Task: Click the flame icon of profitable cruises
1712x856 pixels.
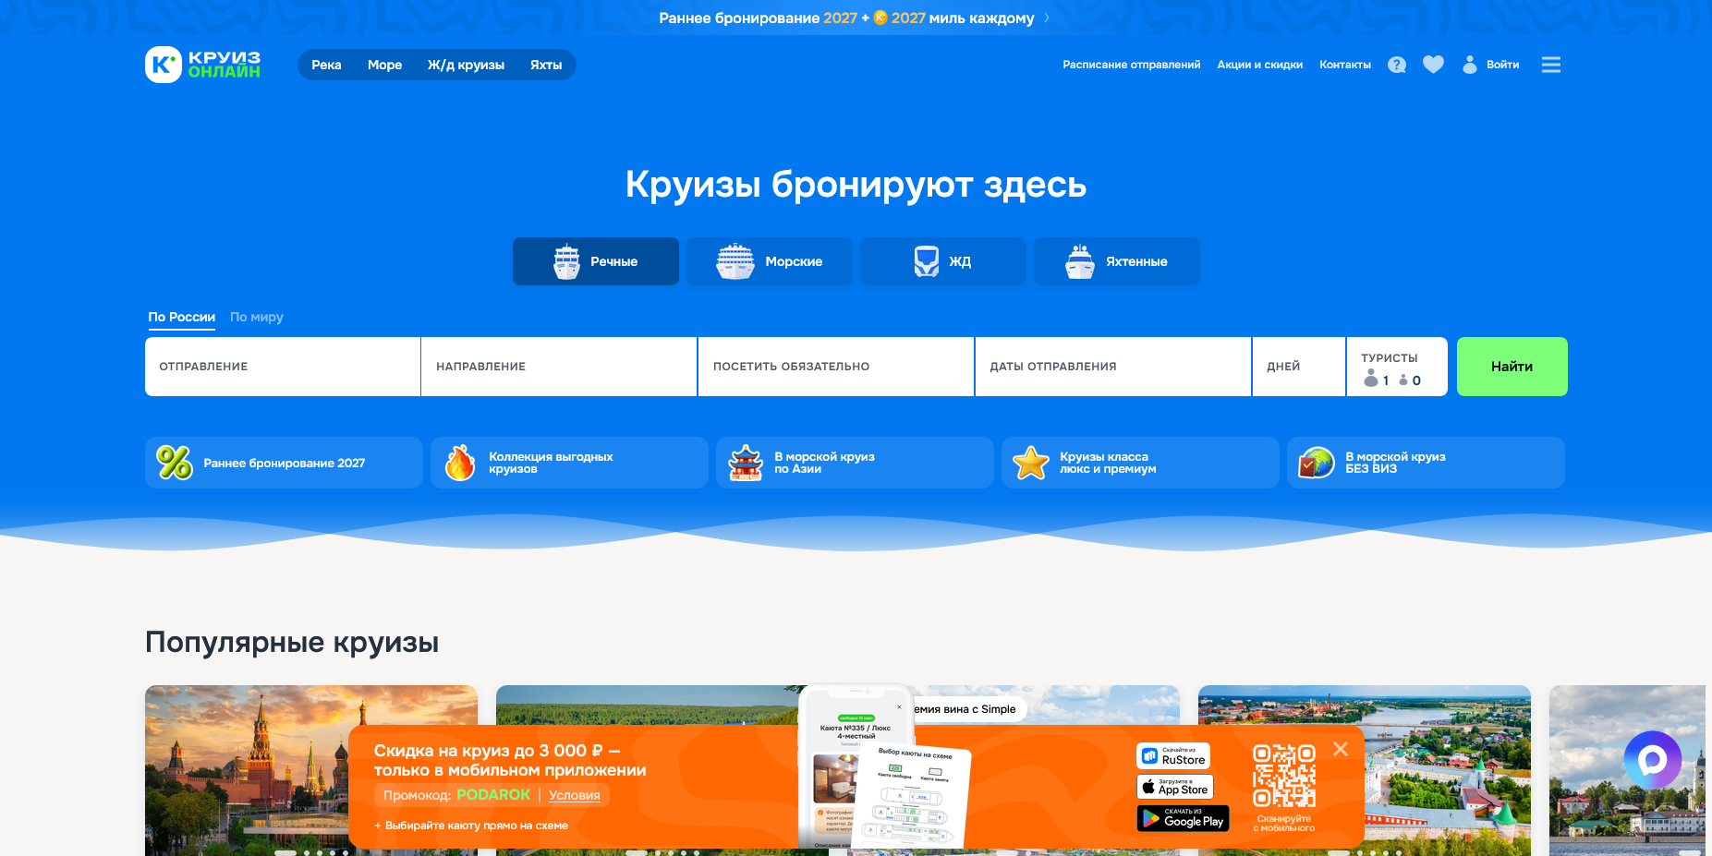Action: click(460, 463)
